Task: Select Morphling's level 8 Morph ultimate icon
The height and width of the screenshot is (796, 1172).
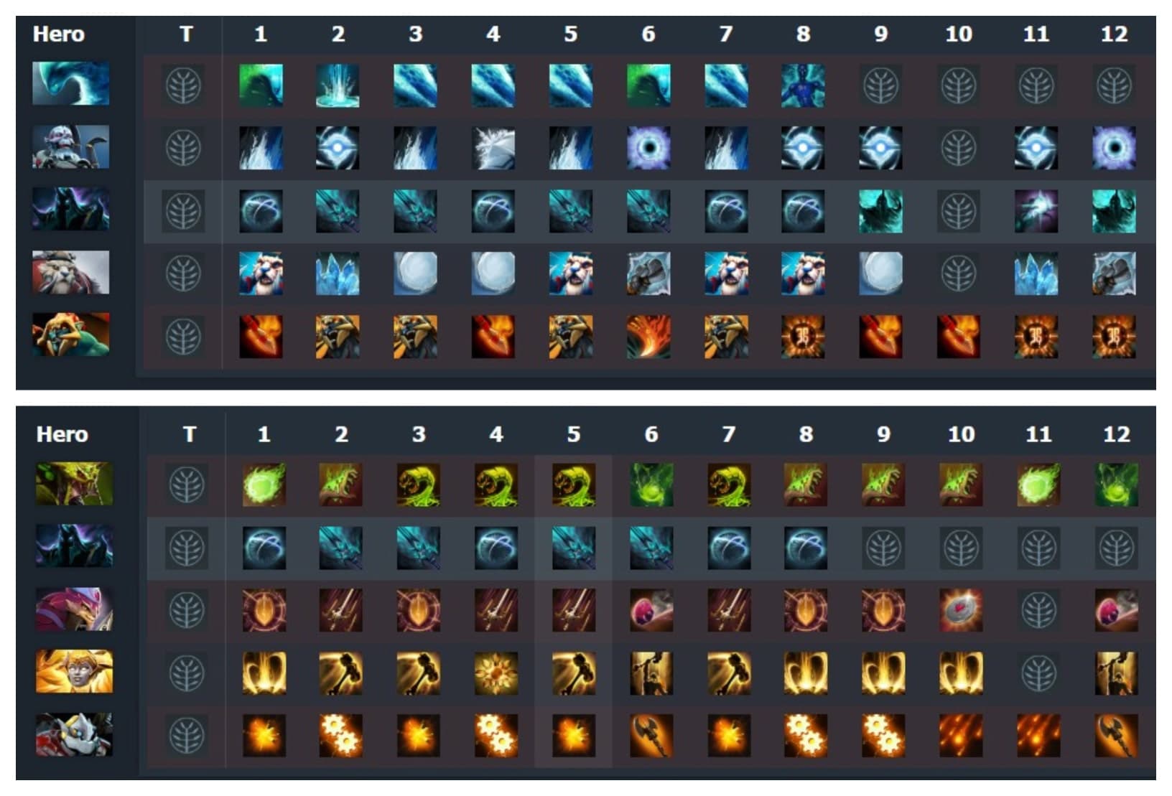Action: tap(803, 85)
